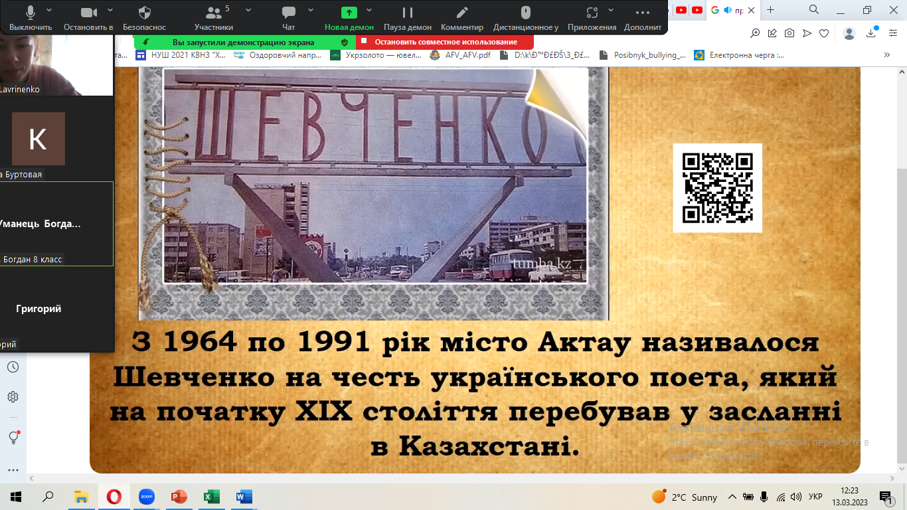Expand the arrow next to Участники
Image resolution: width=907 pixels, height=510 pixels.
(248, 11)
